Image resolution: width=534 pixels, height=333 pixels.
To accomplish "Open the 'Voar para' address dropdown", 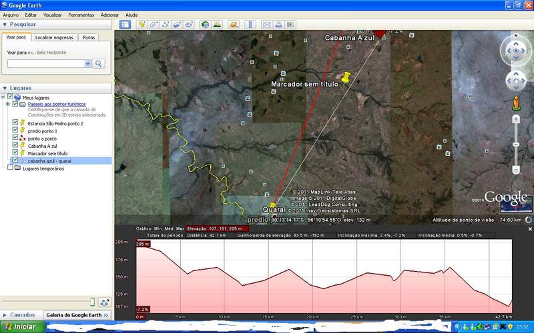I will point(87,63).
